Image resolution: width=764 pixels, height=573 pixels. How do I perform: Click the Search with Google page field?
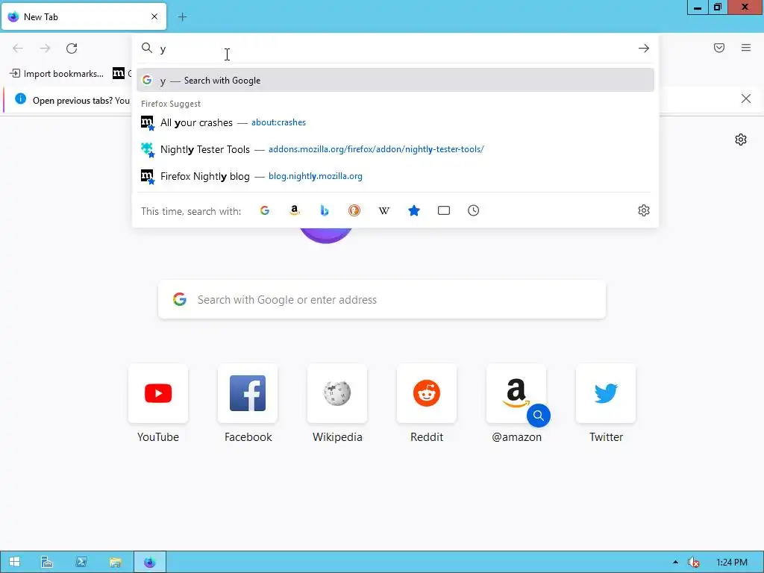tap(382, 300)
